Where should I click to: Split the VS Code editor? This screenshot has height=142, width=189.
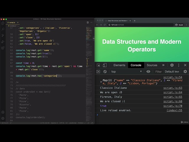(x=88, y=22)
